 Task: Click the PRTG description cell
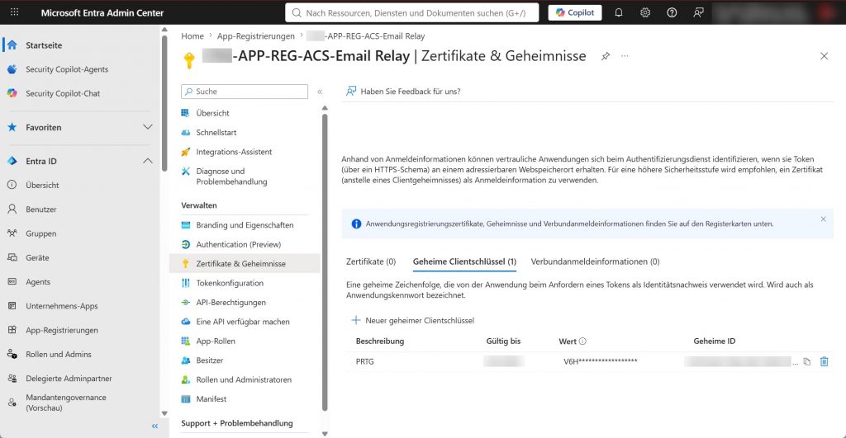(364, 361)
